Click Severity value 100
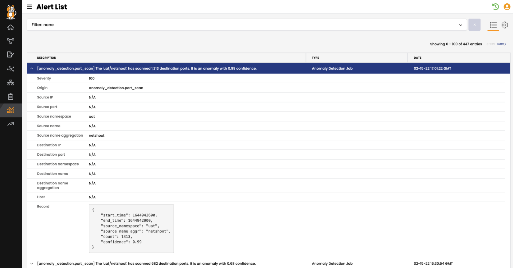Screen dimensions: 513x268 coord(92,78)
